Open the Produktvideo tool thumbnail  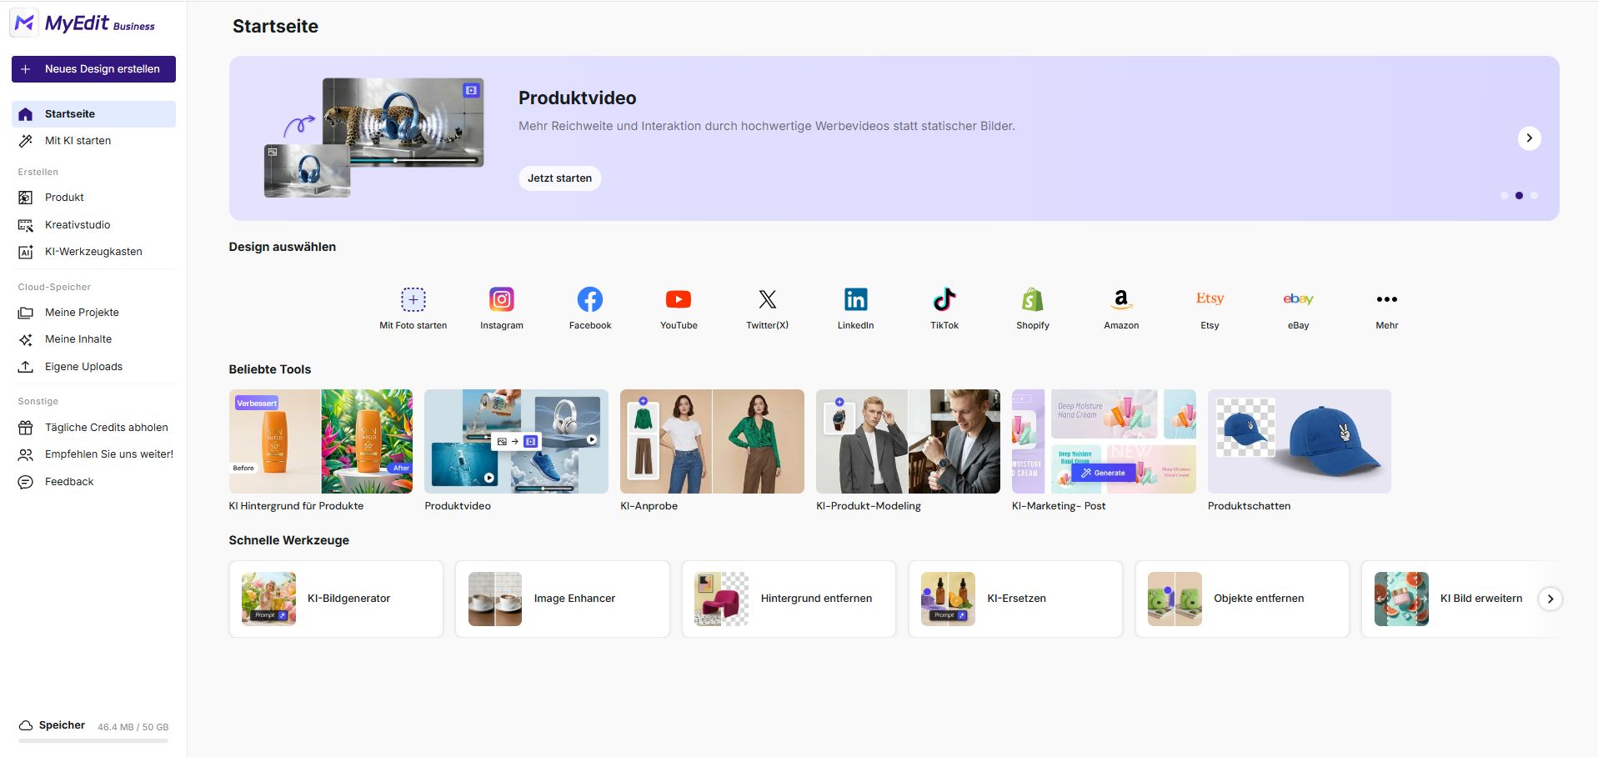(x=516, y=441)
